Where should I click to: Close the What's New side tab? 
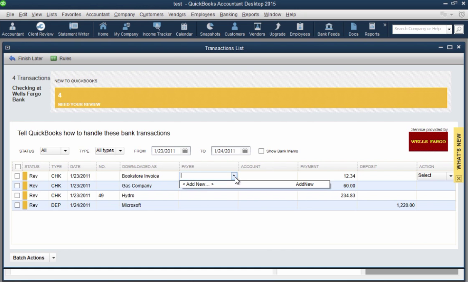tap(459, 179)
